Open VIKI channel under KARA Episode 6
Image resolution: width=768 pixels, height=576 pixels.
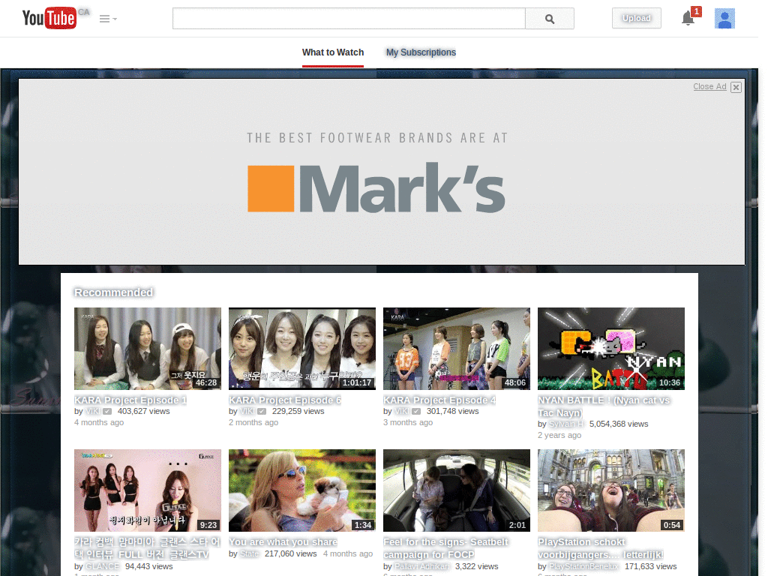(x=247, y=411)
